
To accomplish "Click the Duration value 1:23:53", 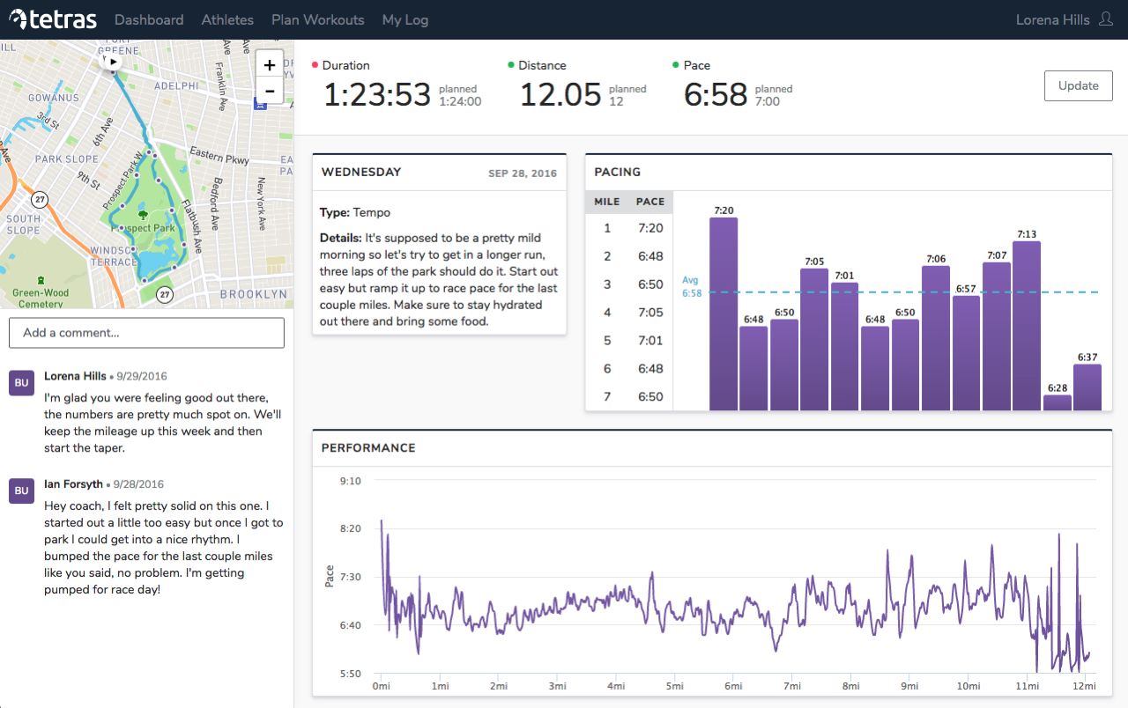I will 376,94.
